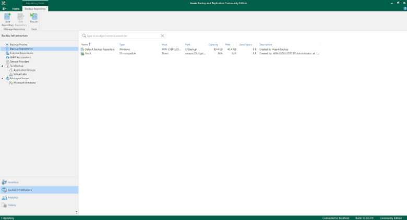Switch to the Home ribbon tab
Screen dimensions: 407x220
click(16, 8)
